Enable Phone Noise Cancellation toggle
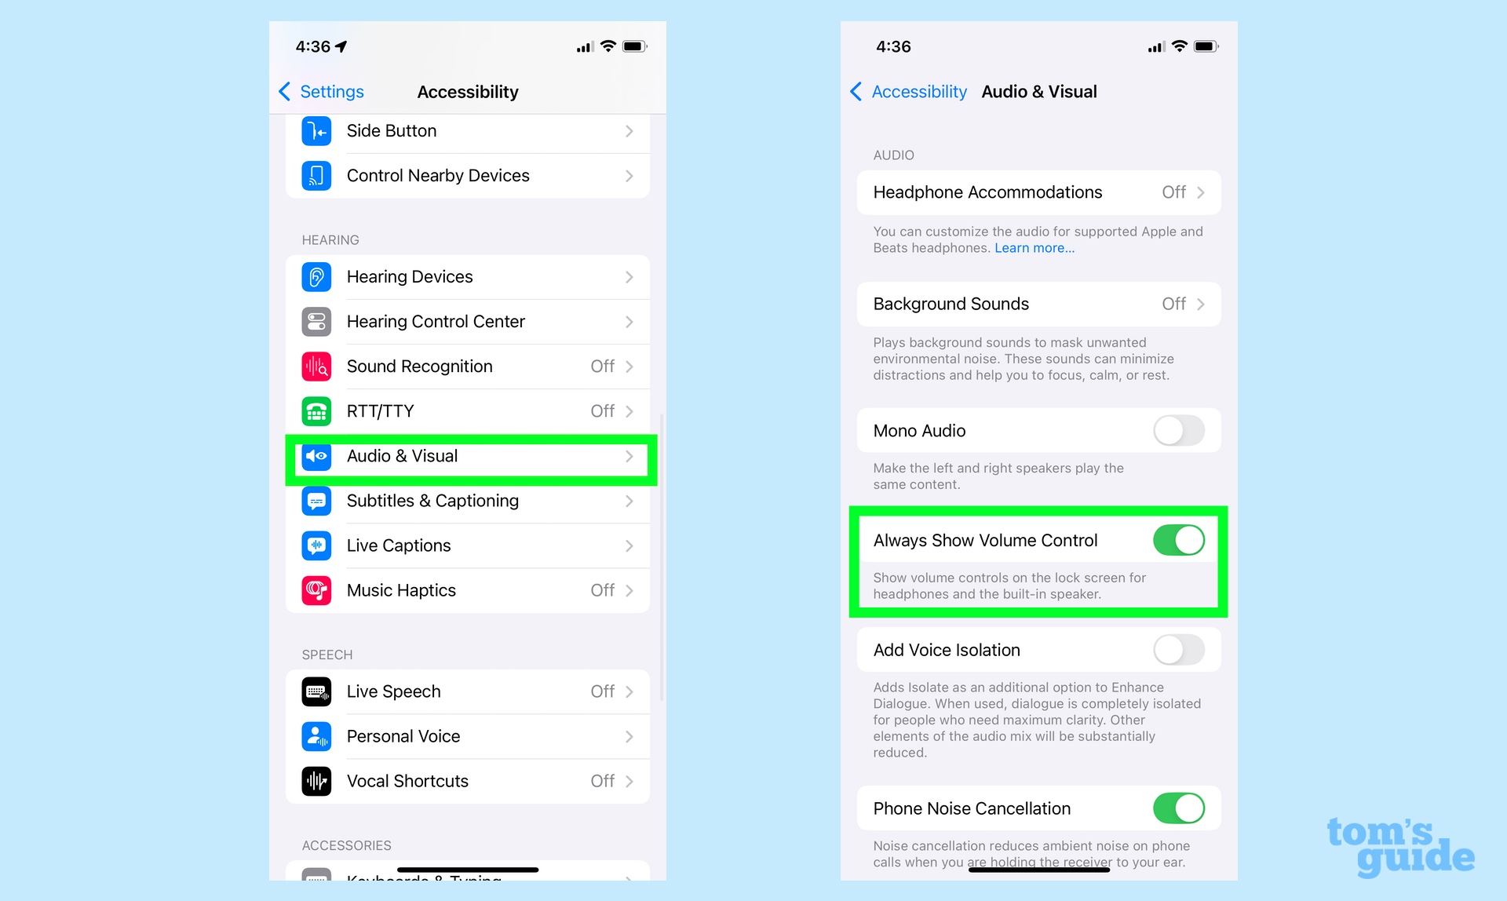1507x901 pixels. click(x=1177, y=808)
